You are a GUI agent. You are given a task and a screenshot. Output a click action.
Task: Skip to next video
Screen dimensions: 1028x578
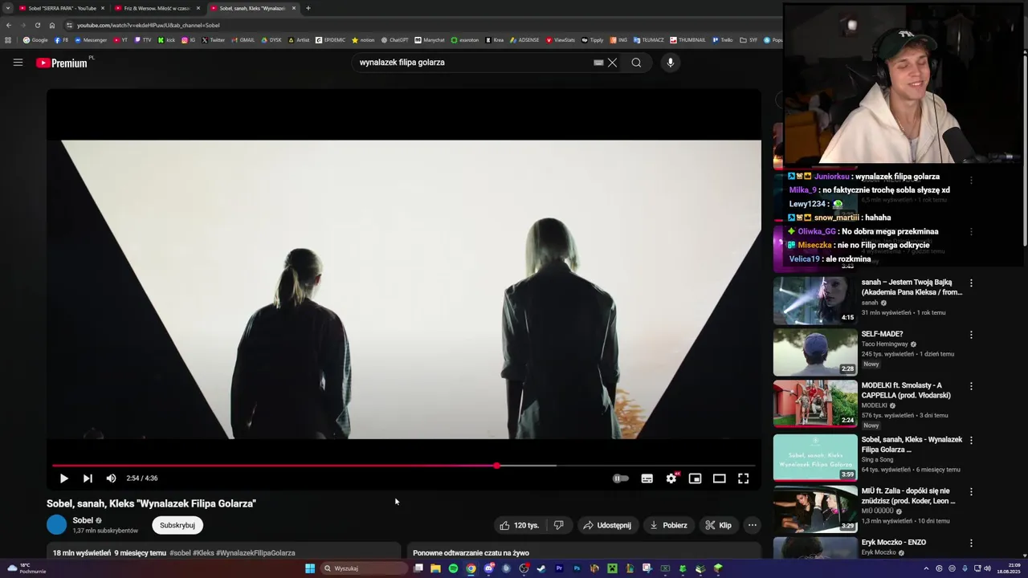coord(88,478)
